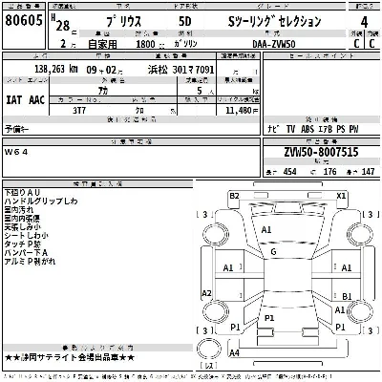The image size is (382, 382).
Task: Select the W64 note
Action: [x=16, y=152]
